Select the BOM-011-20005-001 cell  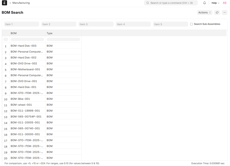point(27,122)
